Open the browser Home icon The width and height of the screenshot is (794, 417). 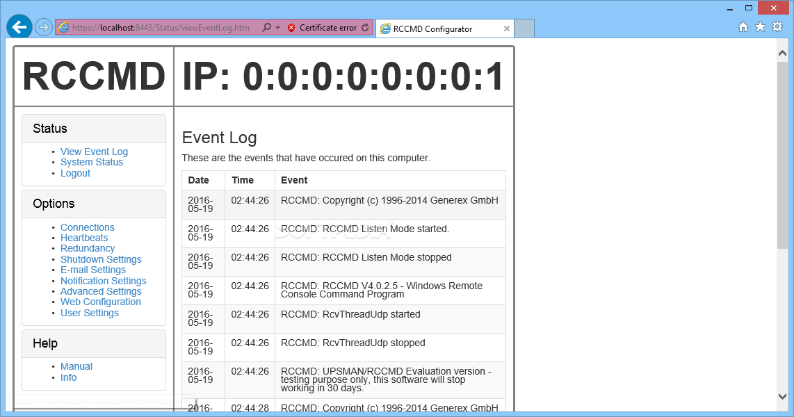pyautogui.click(x=743, y=27)
